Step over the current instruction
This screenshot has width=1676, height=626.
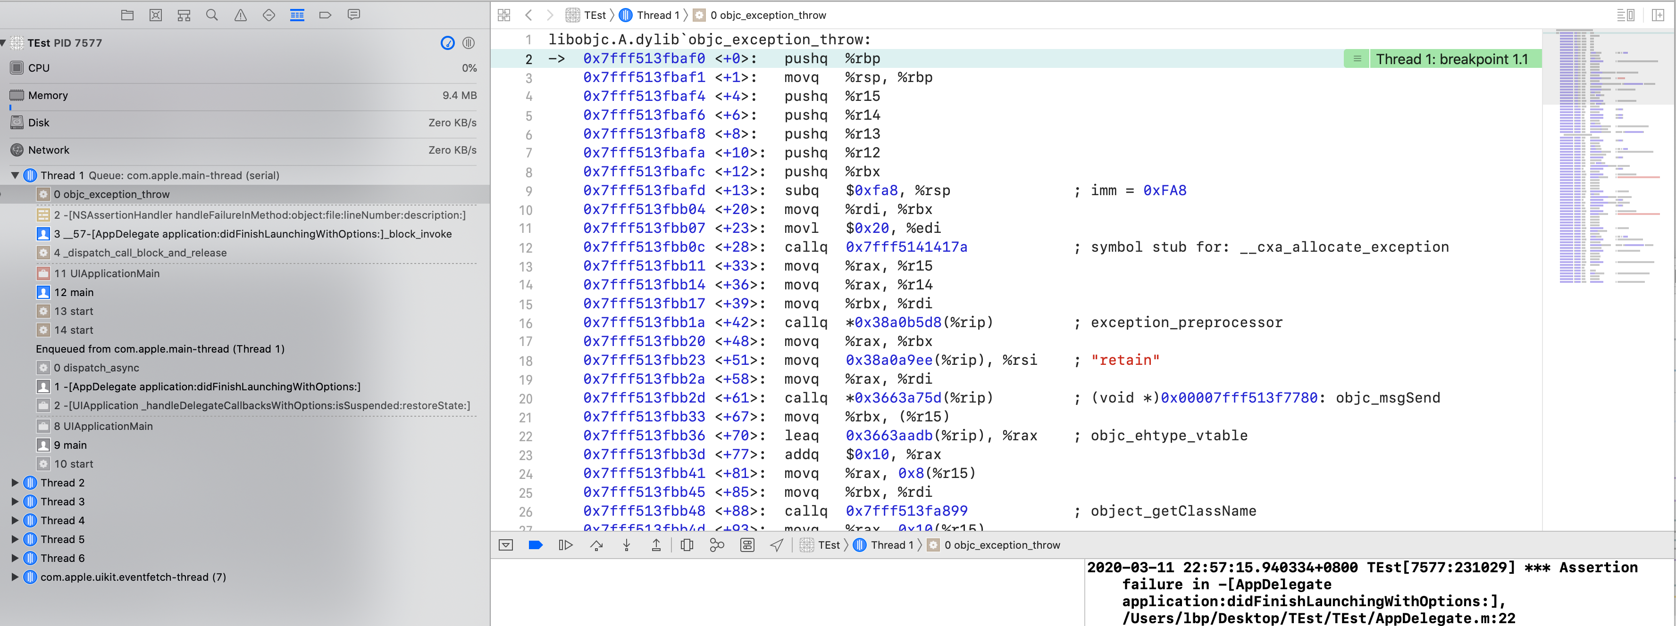pos(596,545)
